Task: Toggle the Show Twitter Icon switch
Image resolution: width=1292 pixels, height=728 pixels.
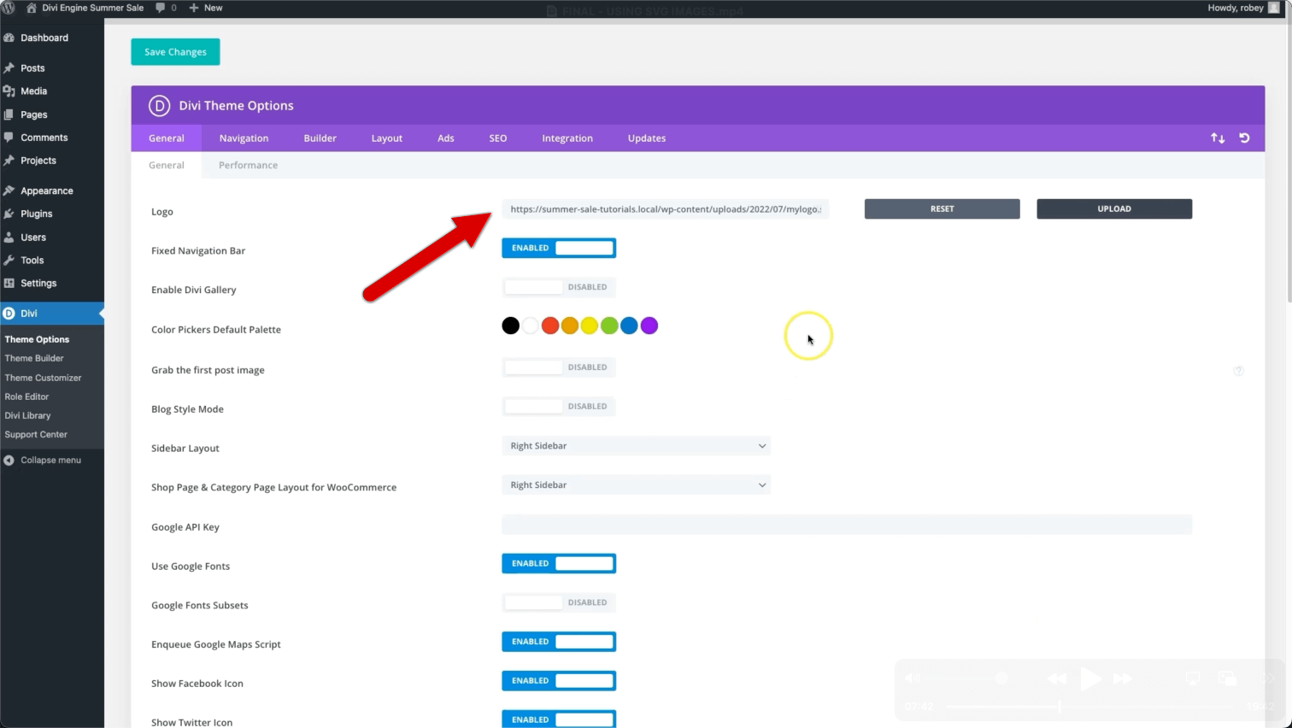Action: click(559, 719)
